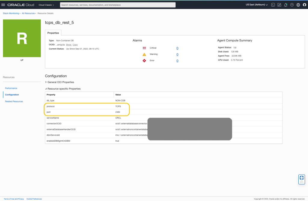308x201 pixels.
Task: Navigate to the All Resources breadcrumb
Action: [x=29, y=13]
